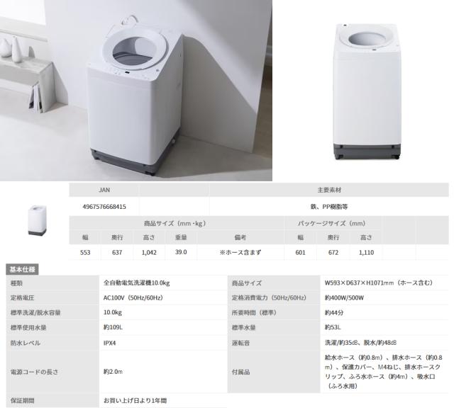
Task: Select the package height value 1,110
Action: click(x=366, y=253)
